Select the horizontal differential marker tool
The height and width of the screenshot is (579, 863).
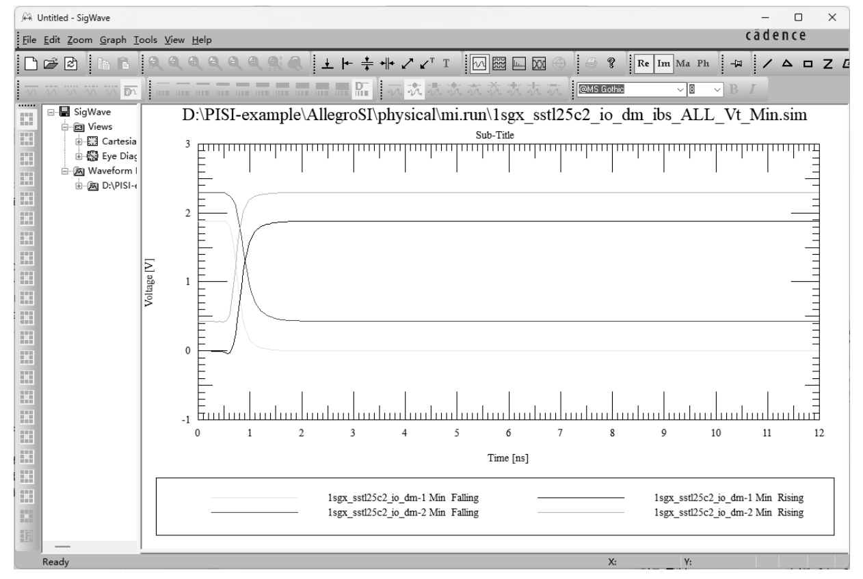[387, 63]
